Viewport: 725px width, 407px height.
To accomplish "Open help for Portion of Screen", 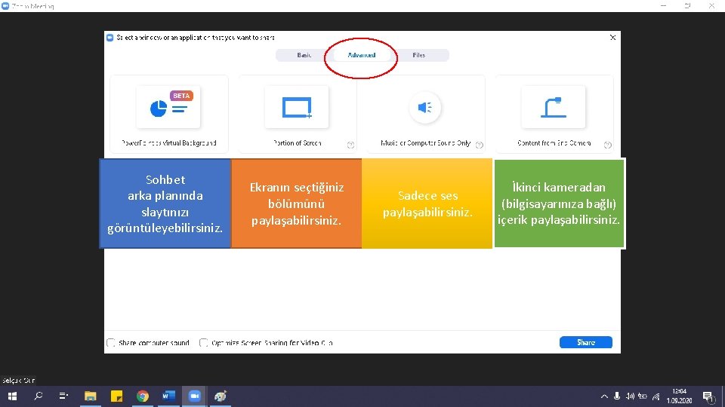I will tap(350, 145).
